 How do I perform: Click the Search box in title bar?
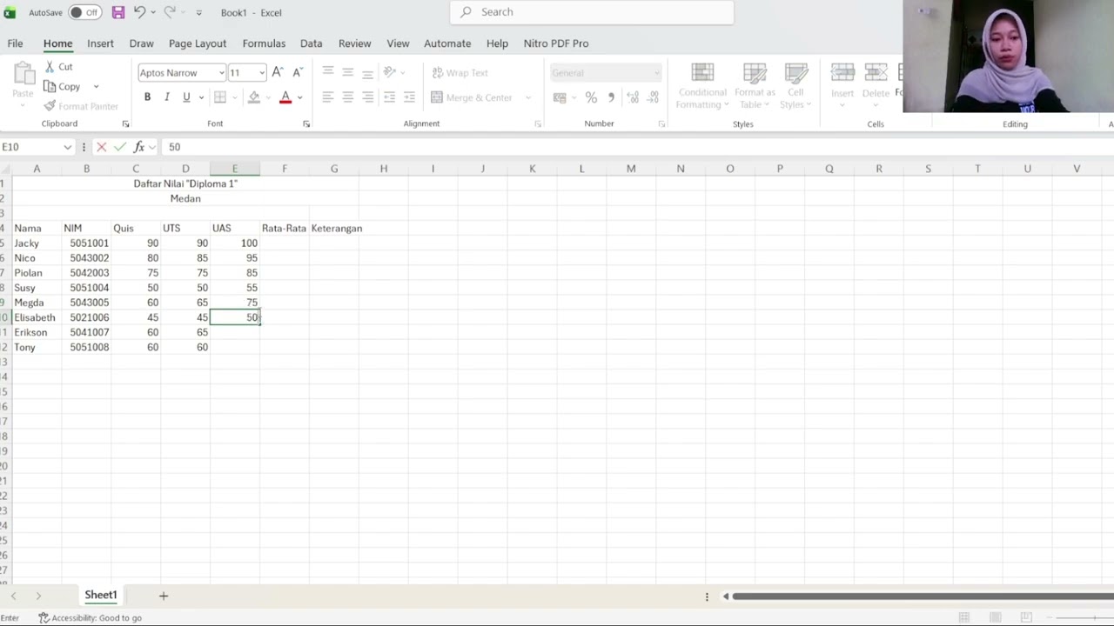pyautogui.click(x=592, y=12)
